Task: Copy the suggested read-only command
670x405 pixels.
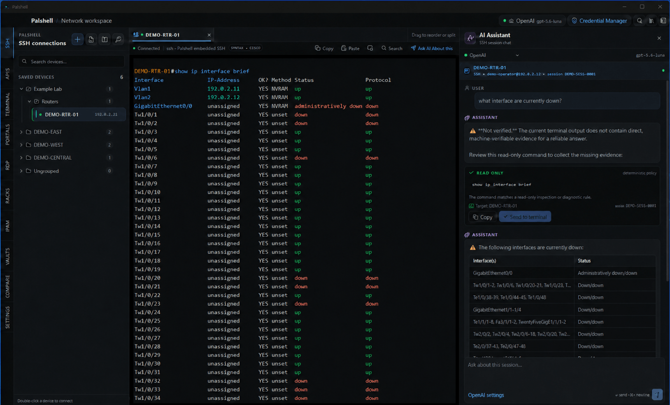Action: [x=482, y=217]
